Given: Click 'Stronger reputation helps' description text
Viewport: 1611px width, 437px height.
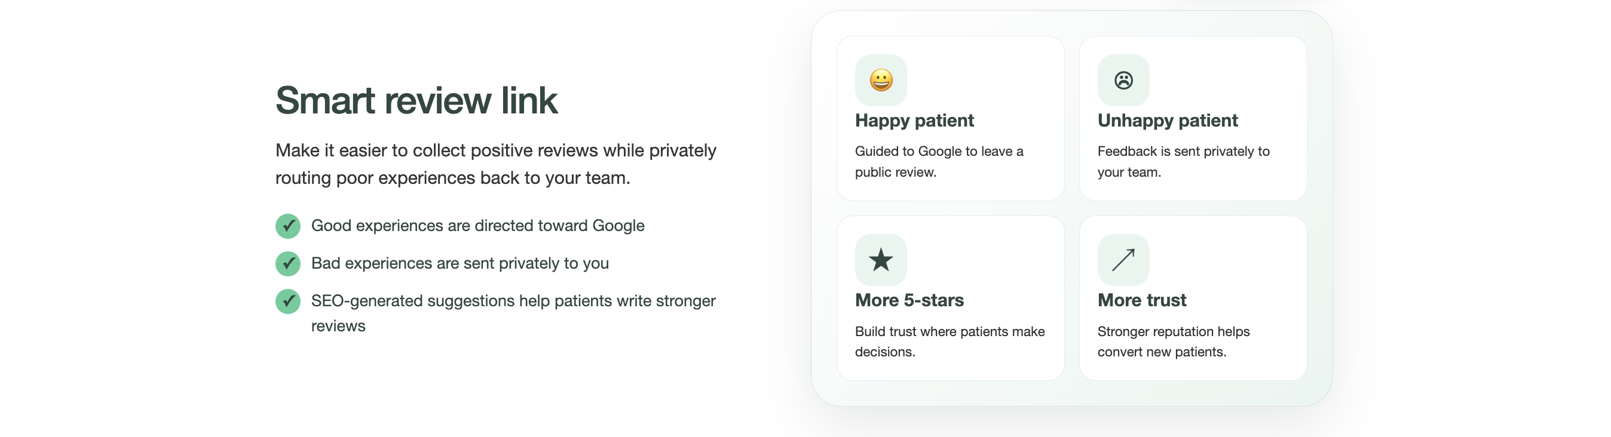Looking at the screenshot, I should pyautogui.click(x=1173, y=341).
